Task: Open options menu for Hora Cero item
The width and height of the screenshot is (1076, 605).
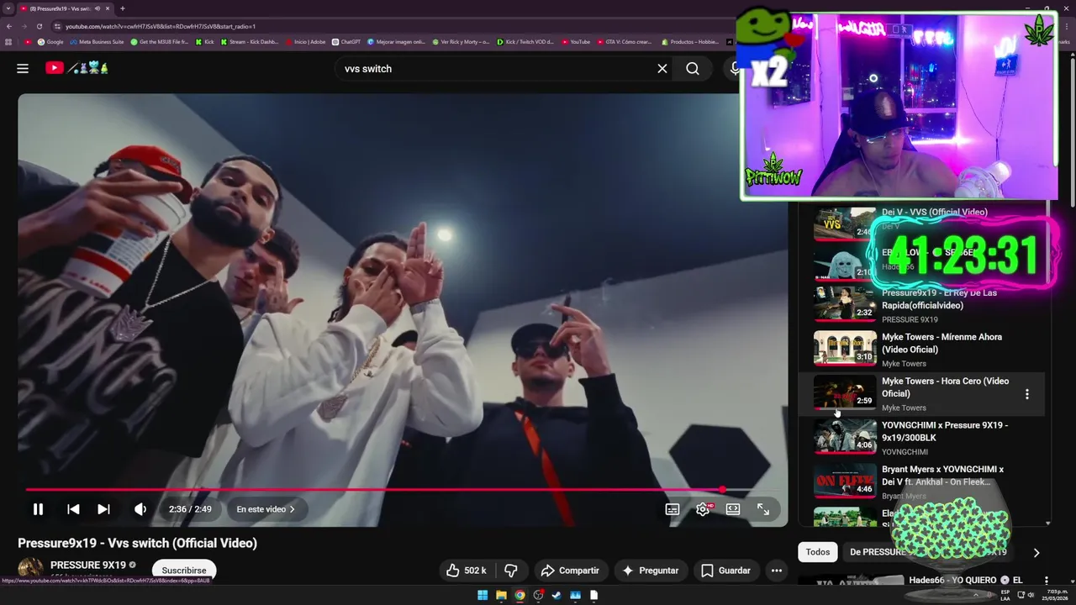Action: (1026, 394)
